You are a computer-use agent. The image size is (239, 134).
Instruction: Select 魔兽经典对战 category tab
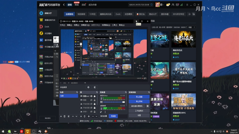(106, 14)
